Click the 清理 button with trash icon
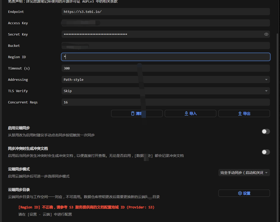 [x=137, y=113]
